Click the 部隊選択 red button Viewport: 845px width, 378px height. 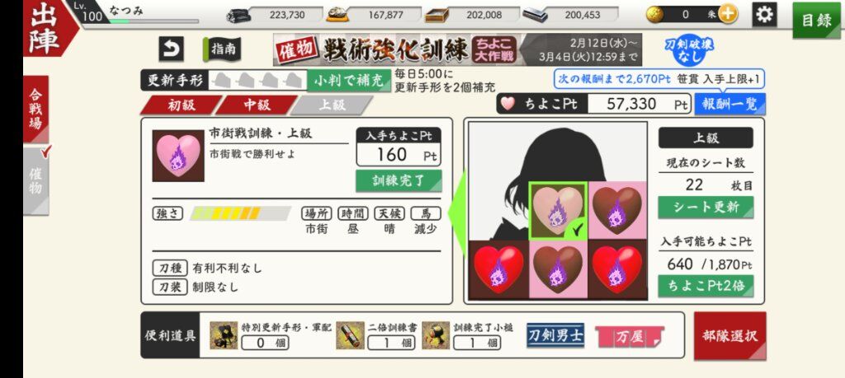(x=729, y=336)
